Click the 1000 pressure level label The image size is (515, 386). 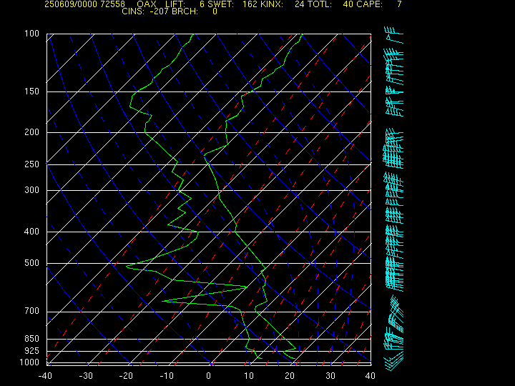click(x=29, y=362)
